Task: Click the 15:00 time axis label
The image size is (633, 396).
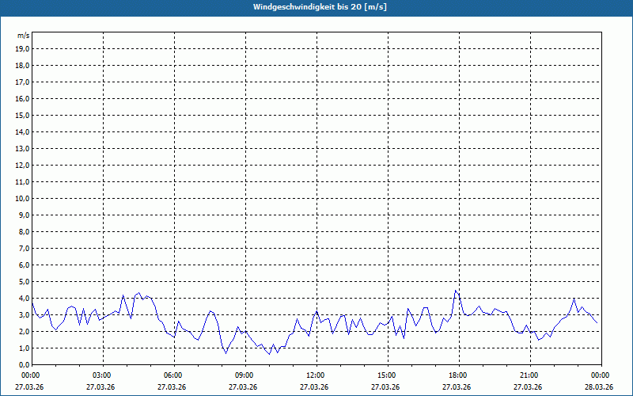Action: click(x=386, y=375)
